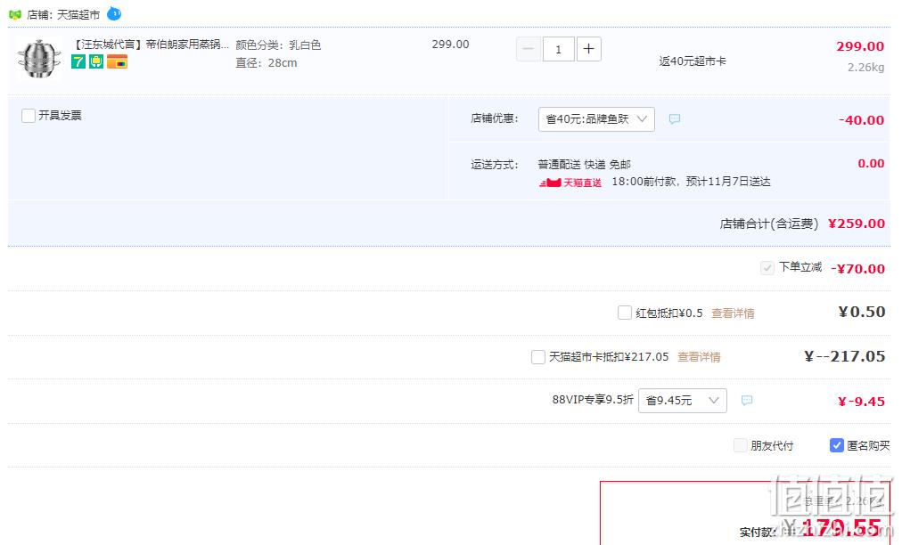Open the blue Wangwang chat icon
Image resolution: width=902 pixels, height=545 pixels.
[x=114, y=13]
